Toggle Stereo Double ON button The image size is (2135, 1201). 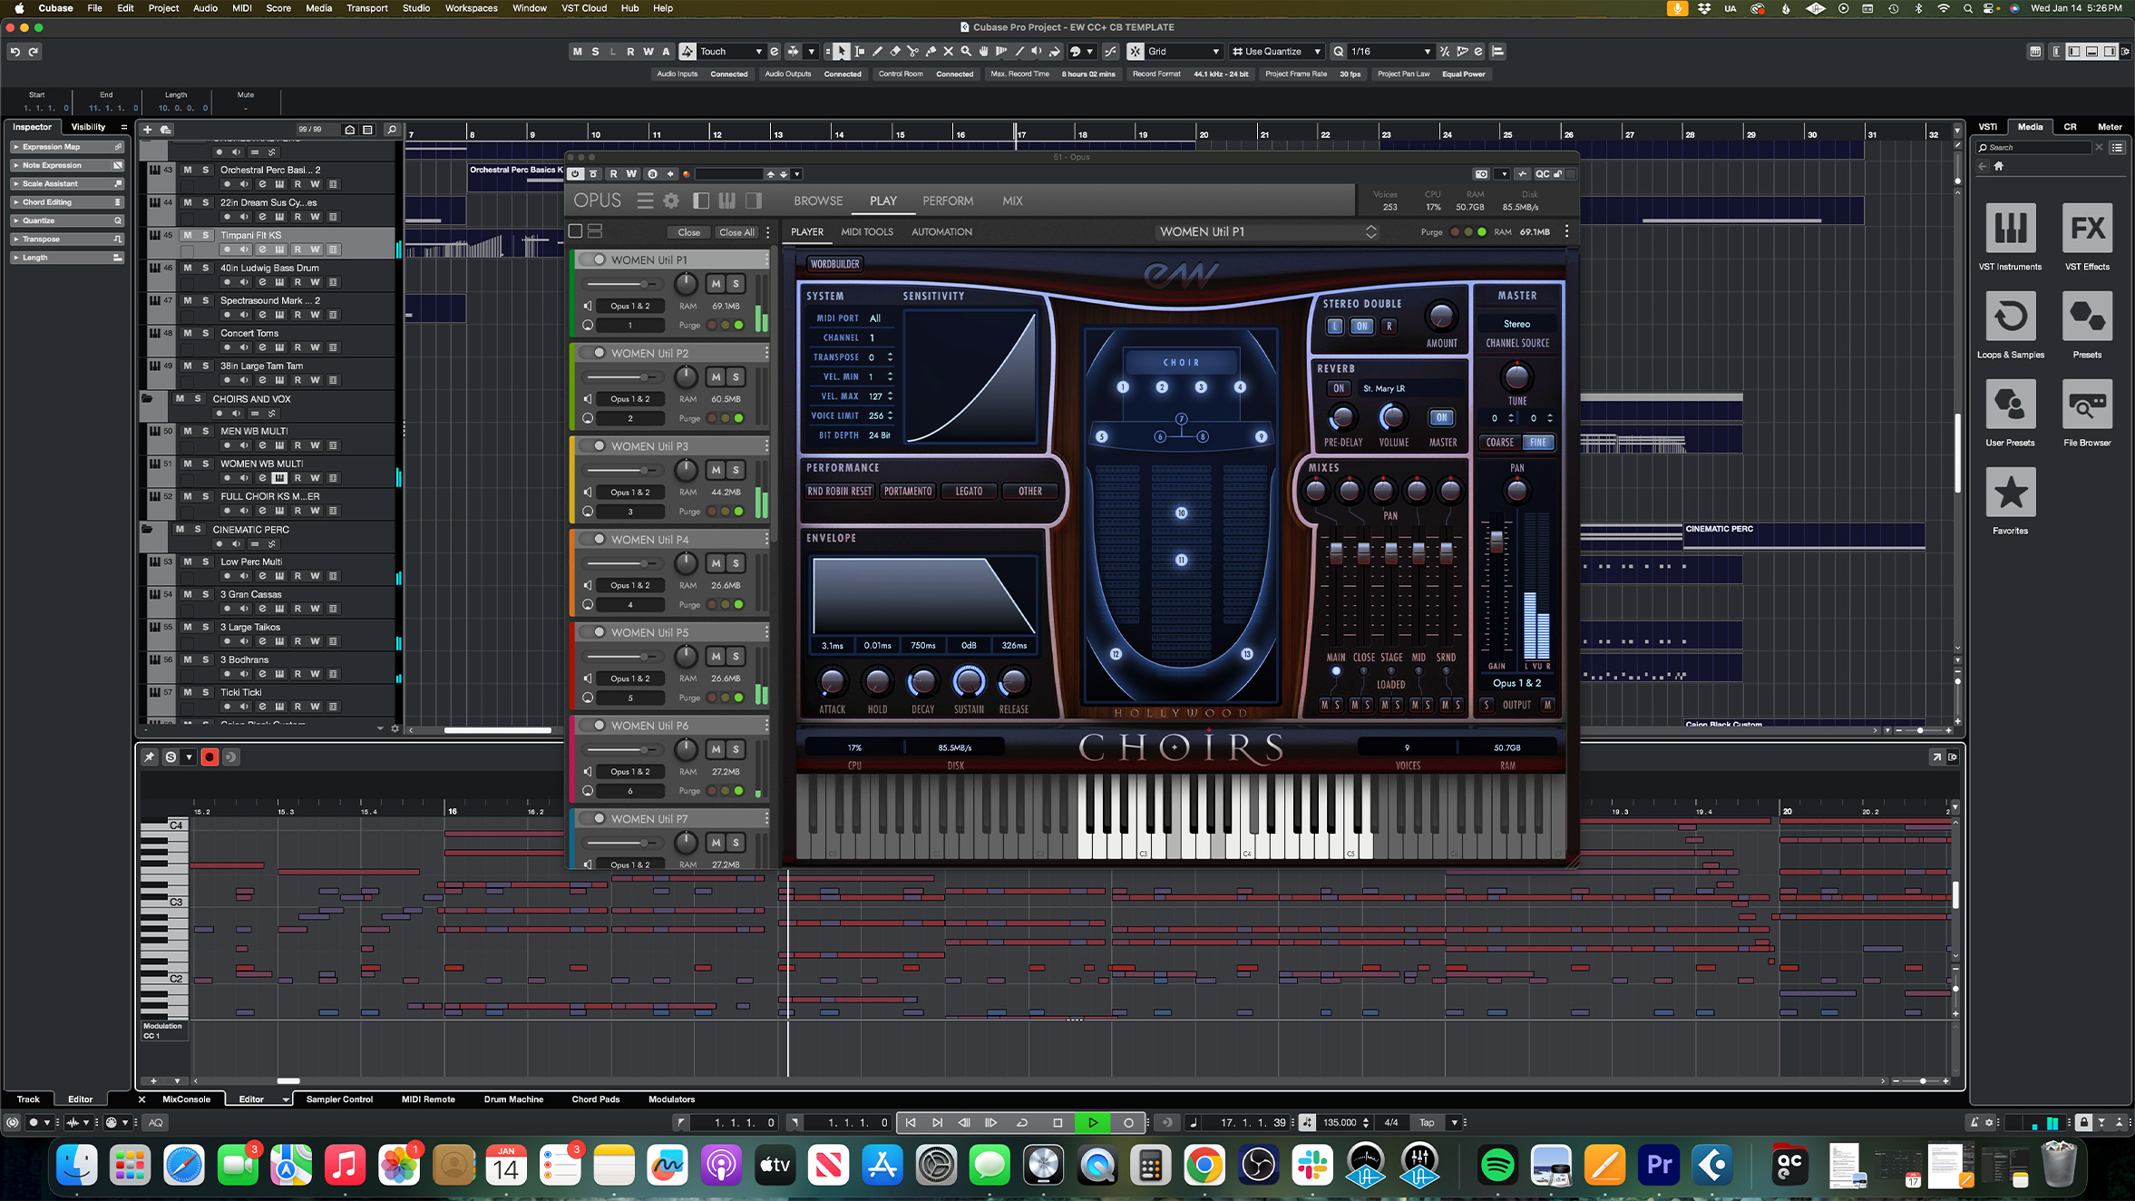[x=1361, y=327]
